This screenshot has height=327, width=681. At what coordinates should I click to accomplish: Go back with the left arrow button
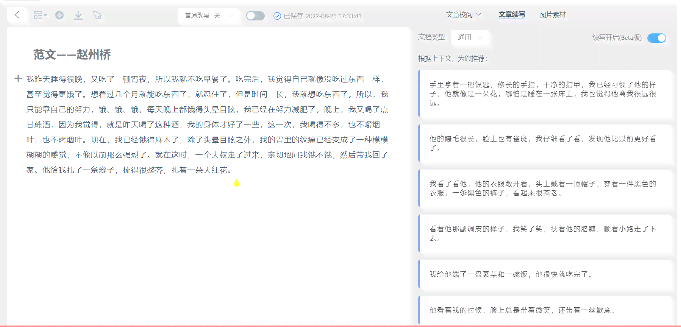pos(17,15)
